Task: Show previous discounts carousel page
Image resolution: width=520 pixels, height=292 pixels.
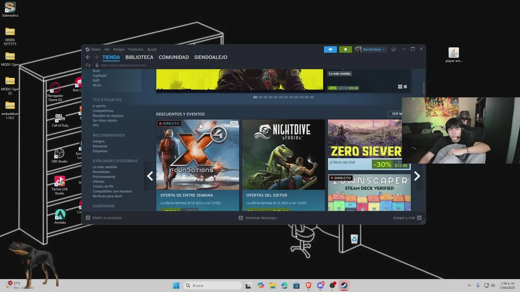Action: coord(150,176)
